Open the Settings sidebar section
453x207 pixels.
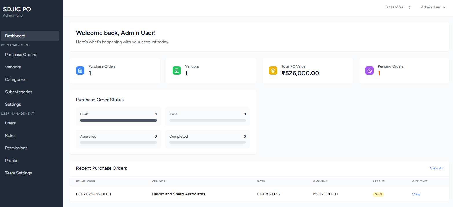(13, 104)
